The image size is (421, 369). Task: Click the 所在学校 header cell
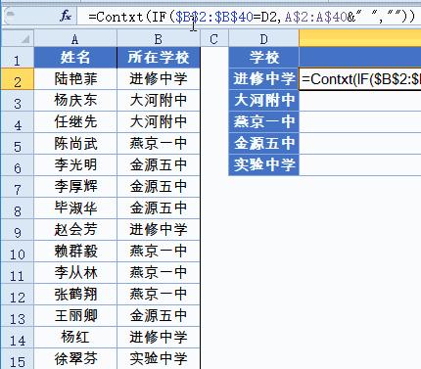pyautogui.click(x=159, y=58)
